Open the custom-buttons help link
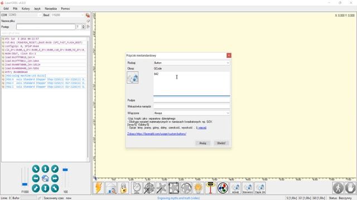The width and height of the screenshot is (357, 200). [x=157, y=134]
